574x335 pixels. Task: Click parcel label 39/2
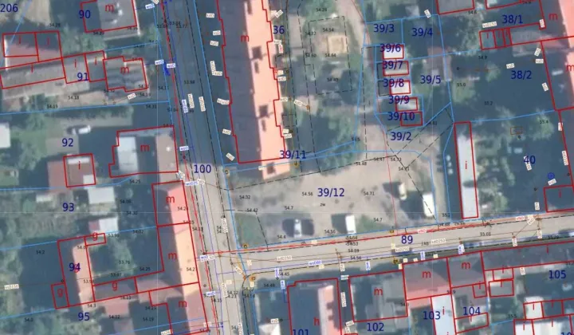pyautogui.click(x=401, y=136)
